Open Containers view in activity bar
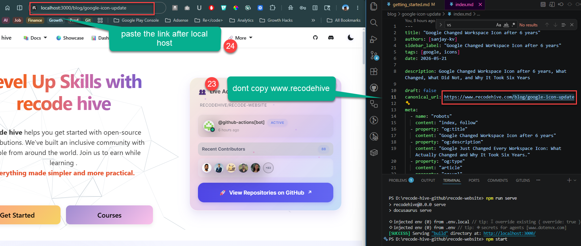The image size is (581, 246). (374, 153)
